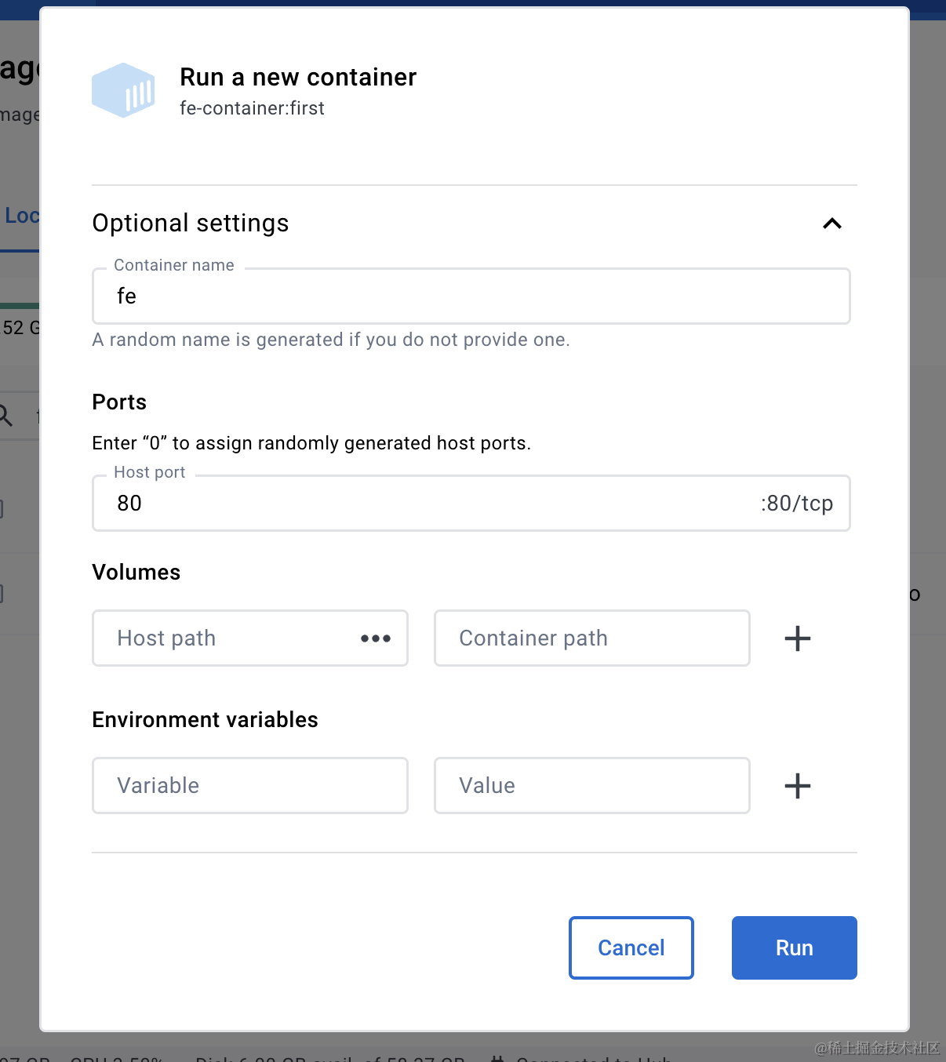The width and height of the screenshot is (946, 1062).
Task: Switch to the Local tab behind dialog
Action: point(20,216)
